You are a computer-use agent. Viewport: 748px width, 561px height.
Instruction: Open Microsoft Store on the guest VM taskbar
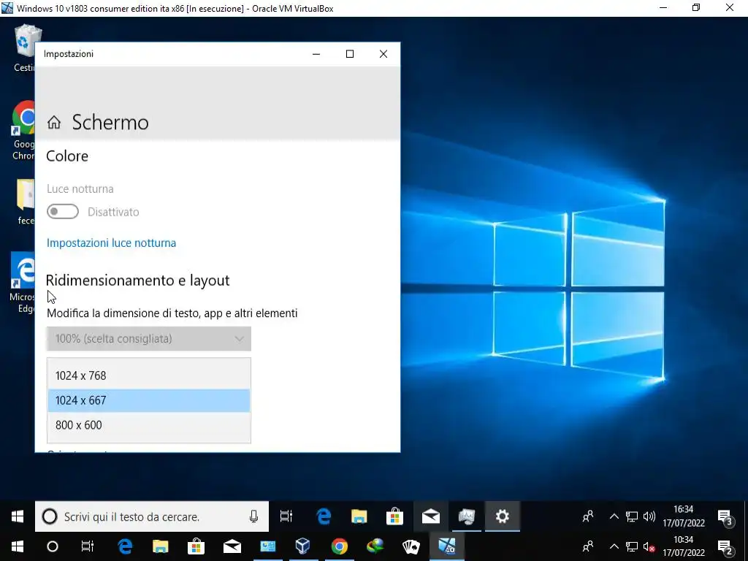(394, 516)
